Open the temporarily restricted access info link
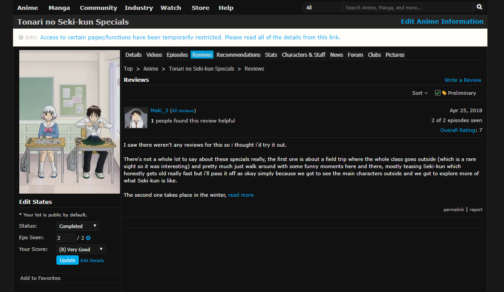504x292 pixels. 190,38
